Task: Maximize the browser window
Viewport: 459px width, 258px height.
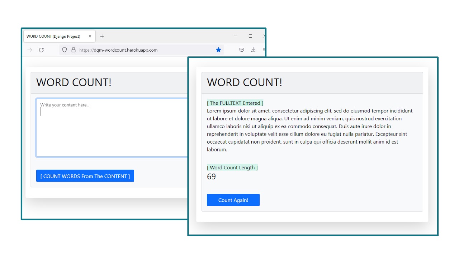Action: pyautogui.click(x=250, y=36)
